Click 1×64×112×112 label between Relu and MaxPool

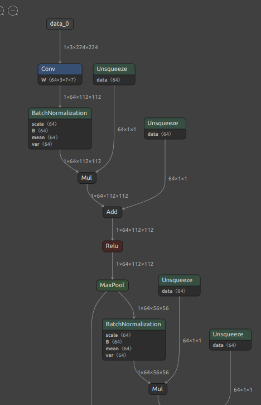(134, 264)
